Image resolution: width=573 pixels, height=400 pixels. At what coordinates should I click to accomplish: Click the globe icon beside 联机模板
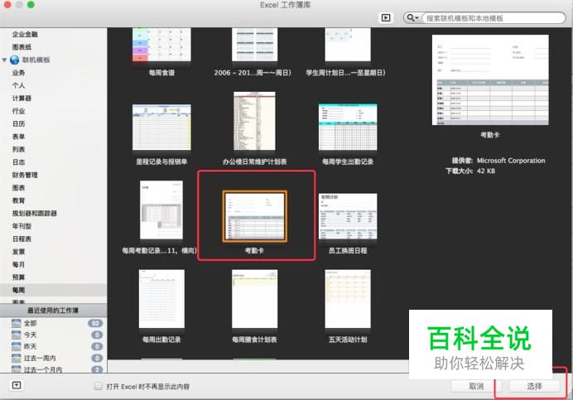pyautogui.click(x=15, y=60)
